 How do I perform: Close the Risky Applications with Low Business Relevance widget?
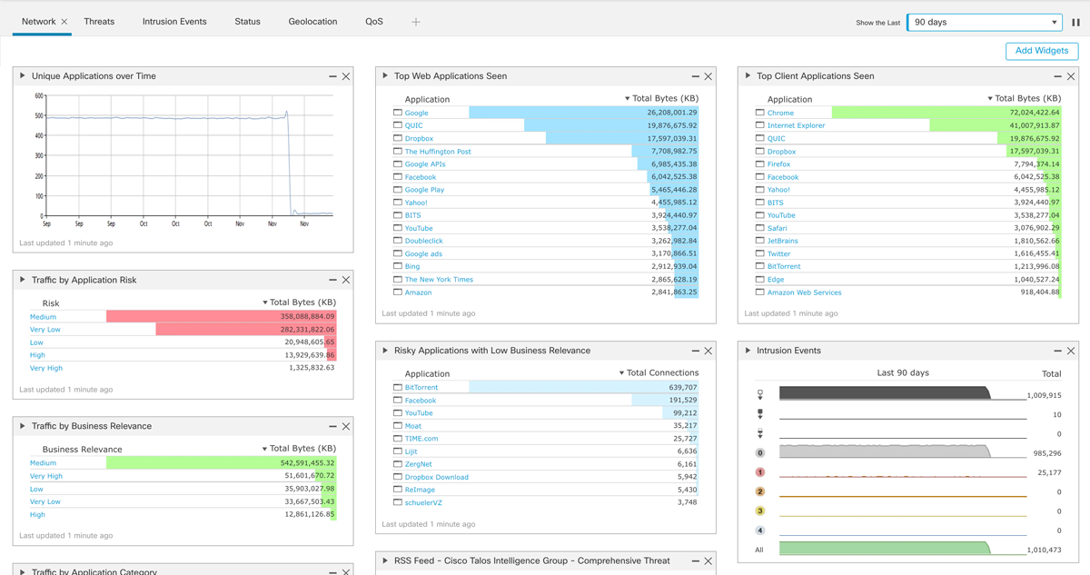coord(708,351)
